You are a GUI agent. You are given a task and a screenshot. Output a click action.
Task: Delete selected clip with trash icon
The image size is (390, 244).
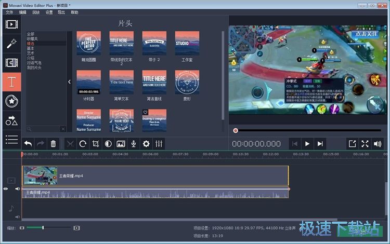[53, 144]
